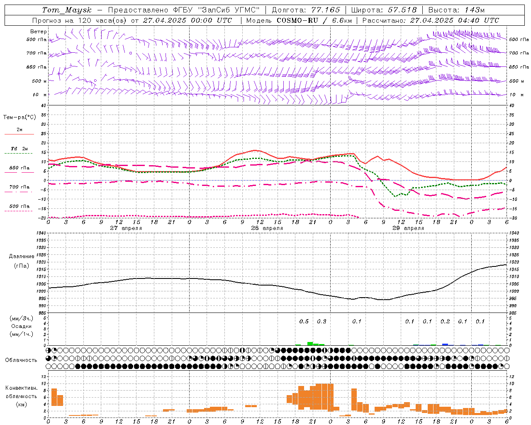
Task: Select the "Высота: 143м" elevation text
Action: point(456,10)
